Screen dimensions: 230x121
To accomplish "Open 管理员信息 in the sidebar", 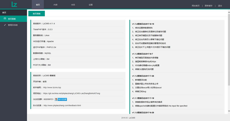I will pyautogui.click(x=13, y=25).
